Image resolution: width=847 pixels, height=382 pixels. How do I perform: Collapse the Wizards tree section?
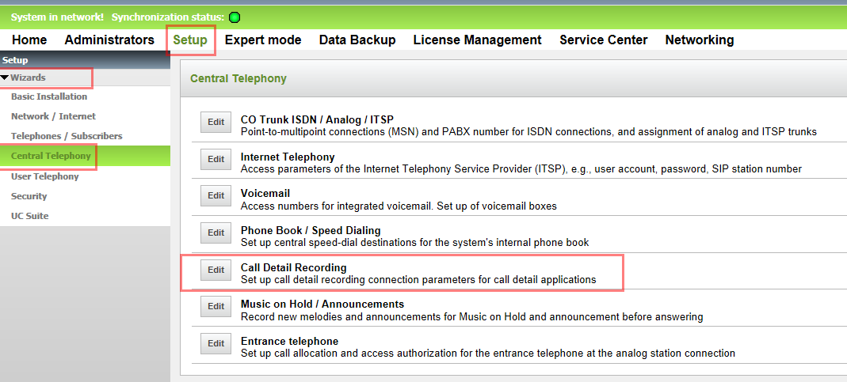[6, 78]
